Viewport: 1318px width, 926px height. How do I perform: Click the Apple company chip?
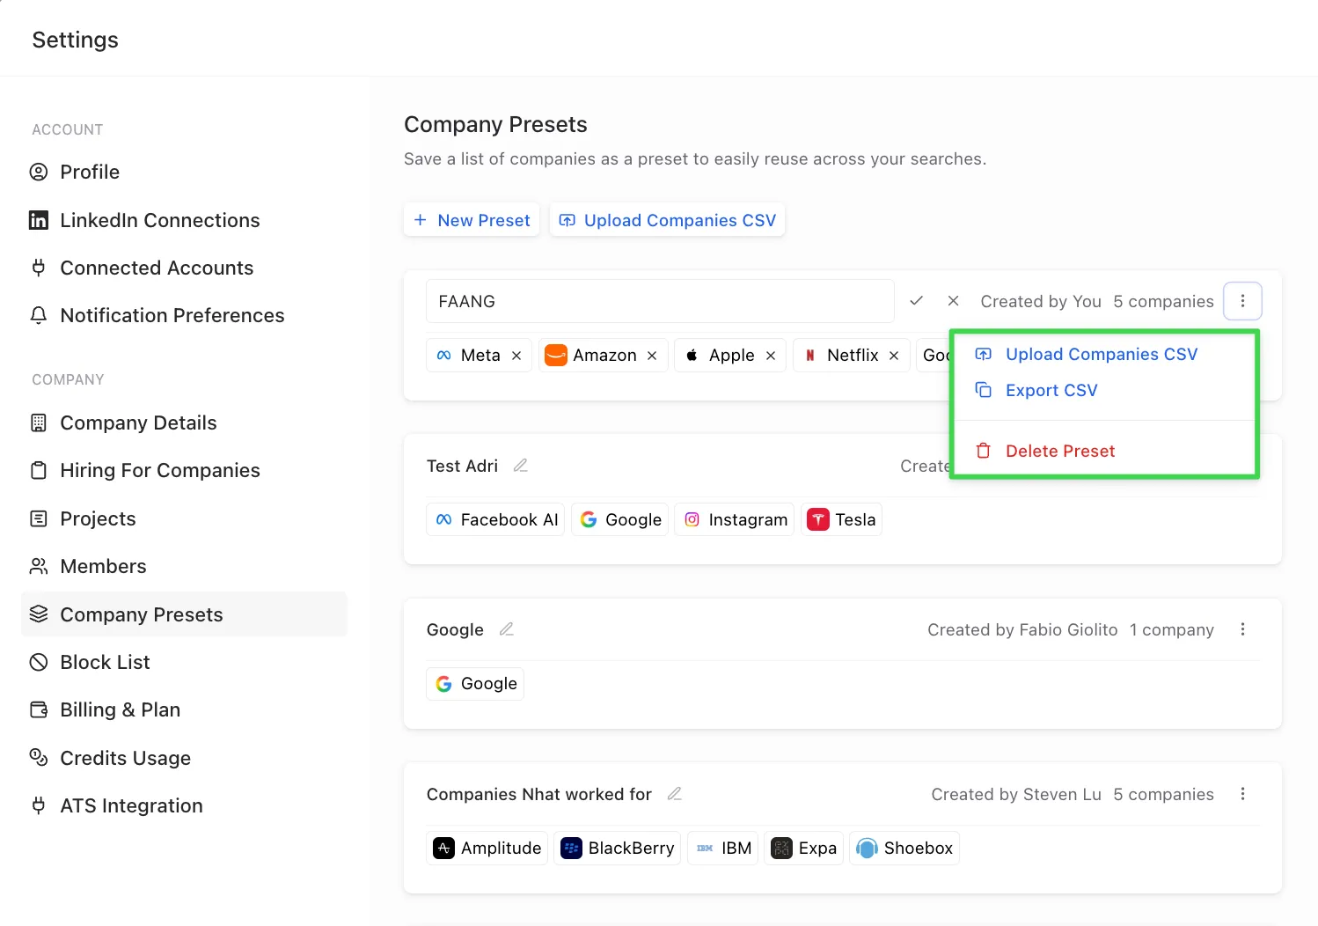coord(730,356)
